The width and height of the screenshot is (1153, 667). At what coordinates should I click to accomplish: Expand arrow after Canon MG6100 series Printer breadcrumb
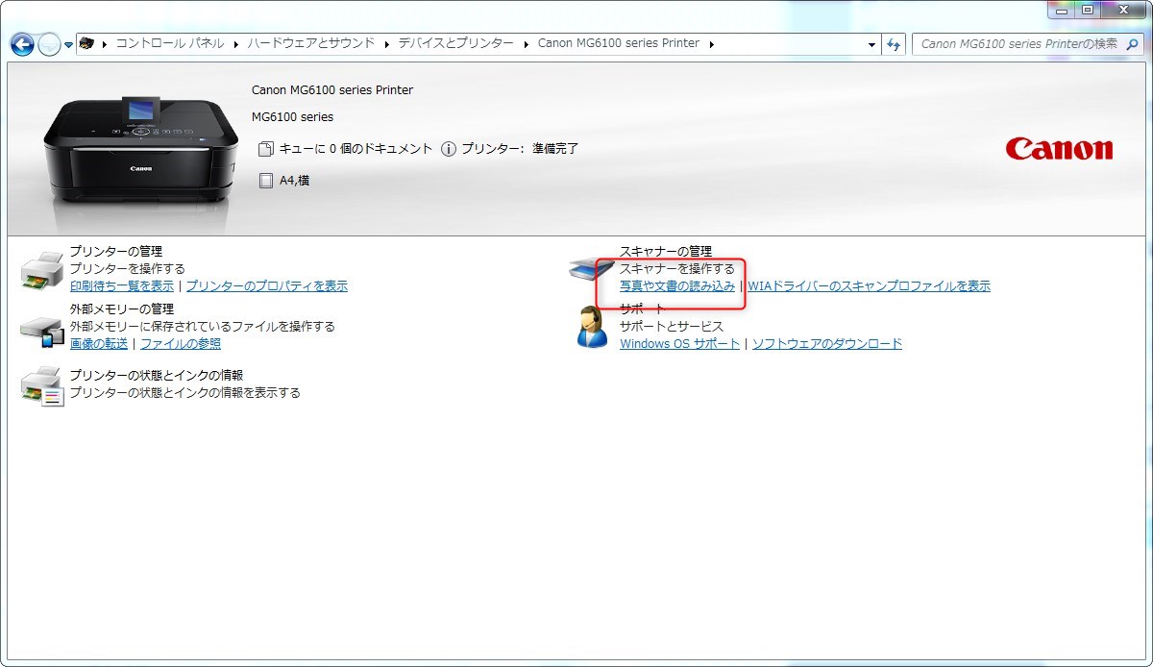pyautogui.click(x=712, y=43)
